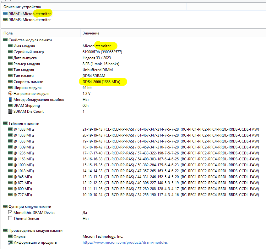The height and width of the screenshot is (249, 266).
Task: Click the 'Метод обнаружения ошибок' icon
Action: (x=10, y=99)
